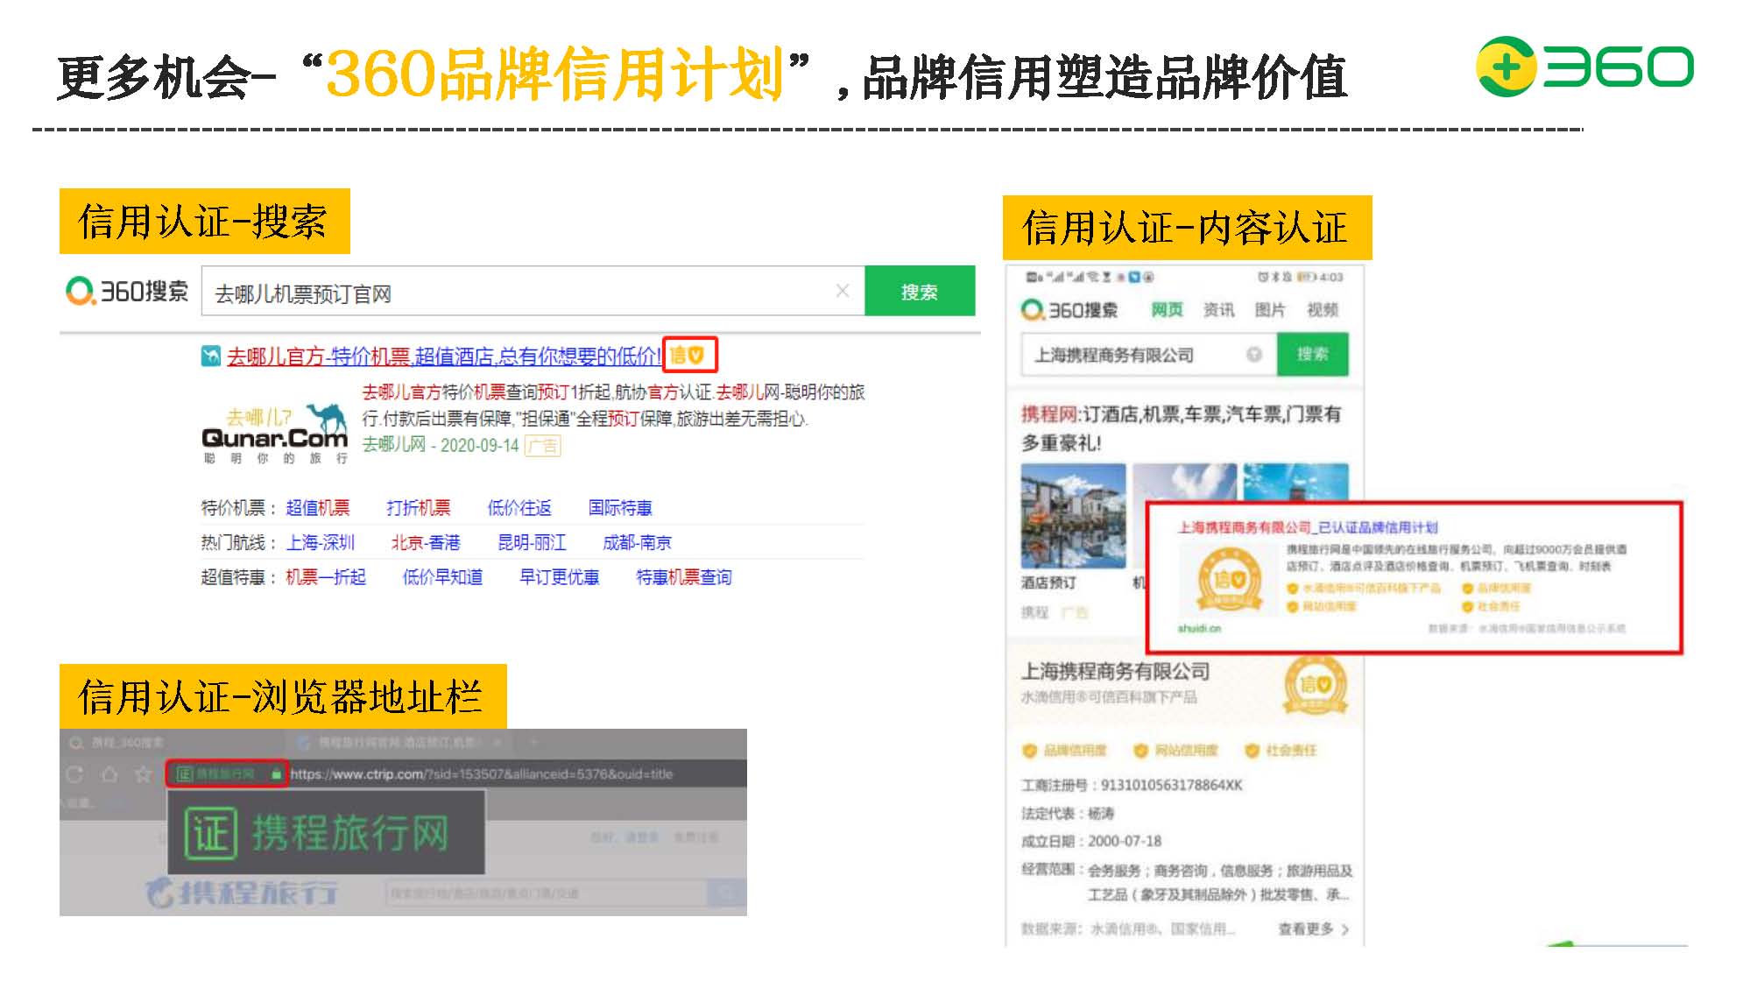Click the search field containing 去哪儿机票预订官网
The width and height of the screenshot is (1743, 981).
pyautogui.click(x=533, y=292)
